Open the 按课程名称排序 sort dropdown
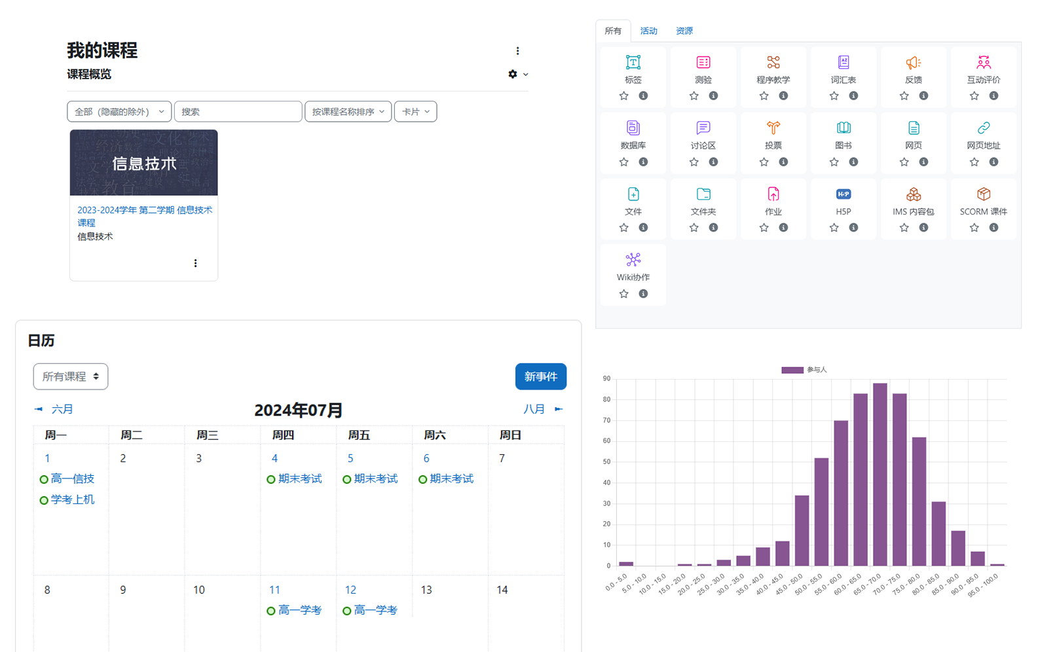Viewport: 1040px width, 652px height. (x=348, y=111)
